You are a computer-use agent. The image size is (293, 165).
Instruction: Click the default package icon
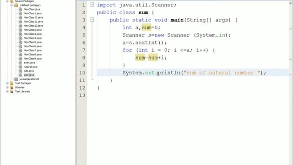[16, 5]
